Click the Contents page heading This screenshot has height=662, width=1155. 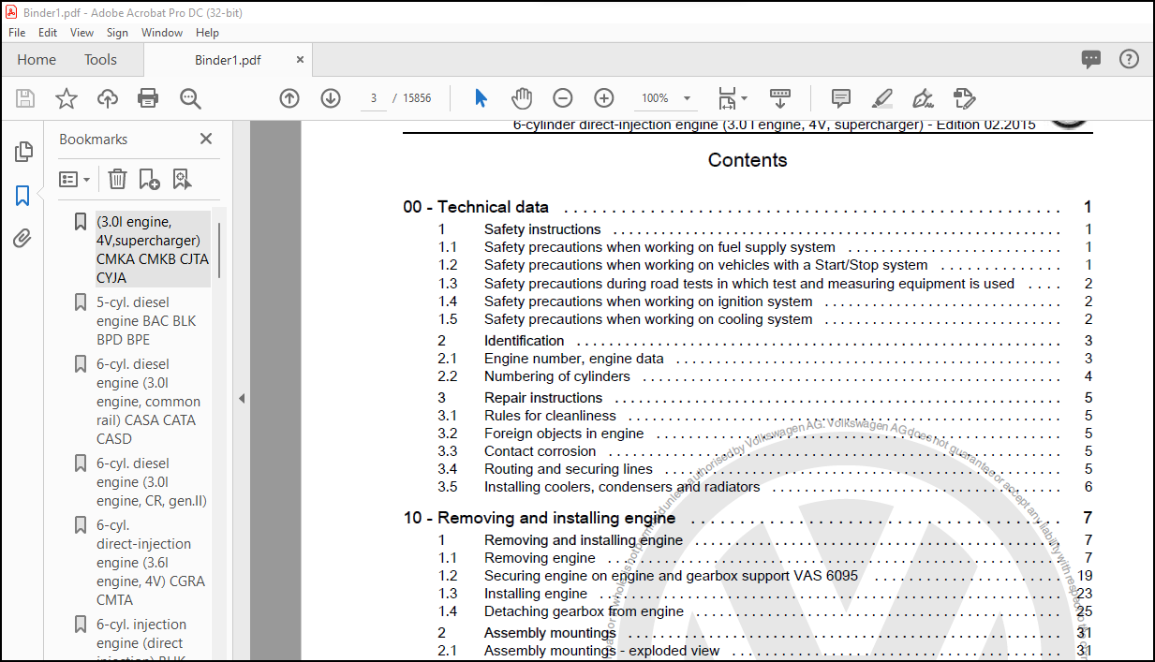[x=748, y=160]
